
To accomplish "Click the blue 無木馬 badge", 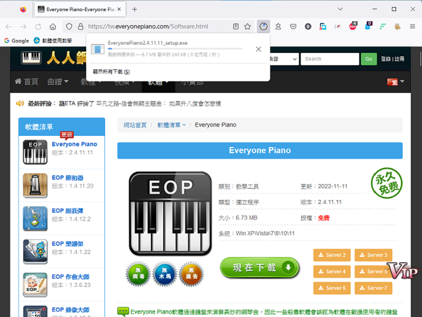I will (x=165, y=274).
